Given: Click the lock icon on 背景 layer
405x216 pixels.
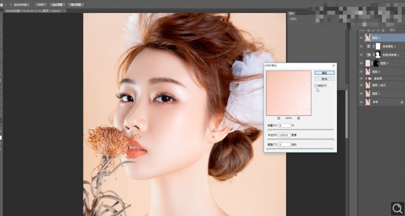Looking at the screenshot, I should (x=402, y=102).
